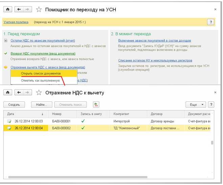Image resolution: width=223 pixels, height=185 pixels.
Task: Open Списание остатков НУ и неиспользуемых регистров
Action: pos(155,60)
